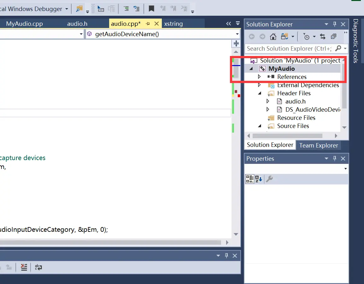Click the Pending Changes Filter clock icon

[x=306, y=36]
